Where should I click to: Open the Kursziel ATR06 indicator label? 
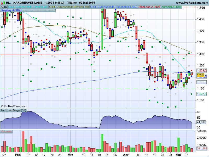click(171, 7)
